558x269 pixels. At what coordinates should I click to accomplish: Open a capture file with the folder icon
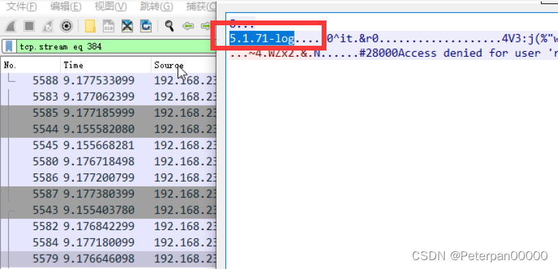point(90,26)
